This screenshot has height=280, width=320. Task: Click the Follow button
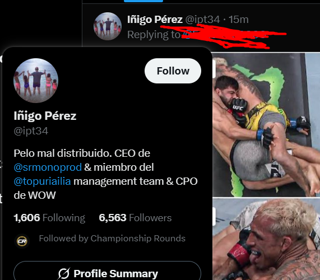(173, 71)
